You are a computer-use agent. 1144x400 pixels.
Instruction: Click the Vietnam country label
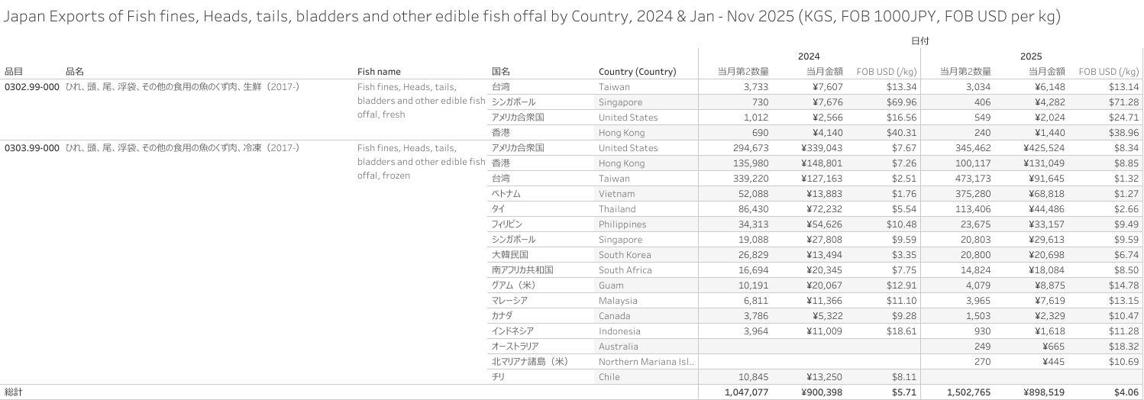(616, 194)
